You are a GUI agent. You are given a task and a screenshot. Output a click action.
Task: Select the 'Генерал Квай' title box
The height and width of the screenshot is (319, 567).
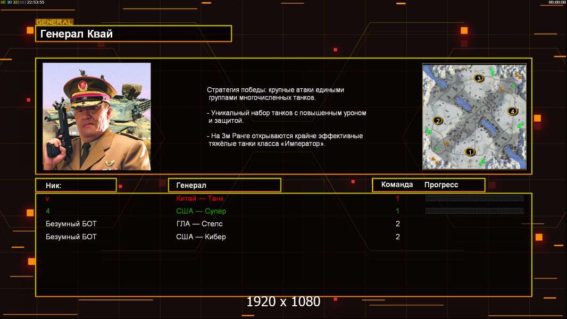pos(134,33)
